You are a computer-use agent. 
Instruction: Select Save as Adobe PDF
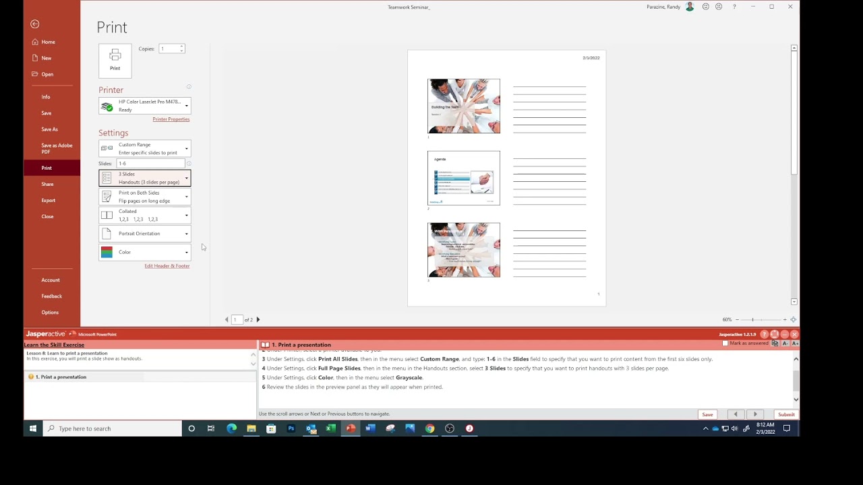click(x=57, y=148)
